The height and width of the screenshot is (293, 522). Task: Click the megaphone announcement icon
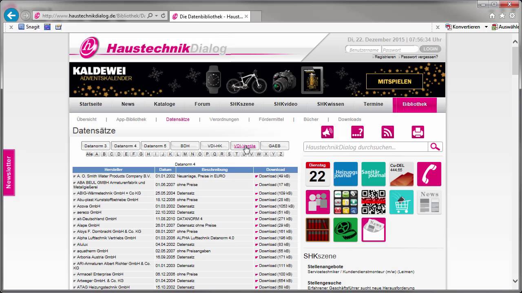point(327,132)
